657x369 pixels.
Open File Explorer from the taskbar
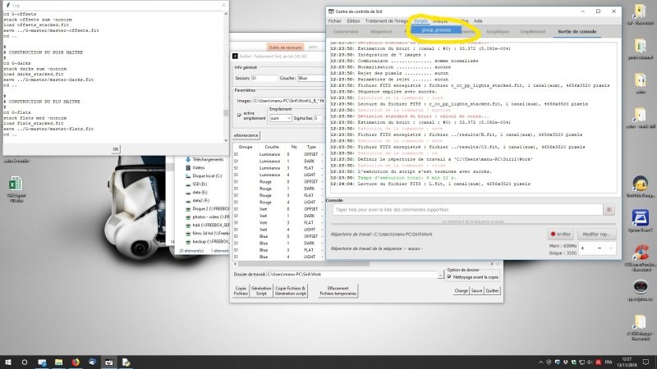(58, 362)
